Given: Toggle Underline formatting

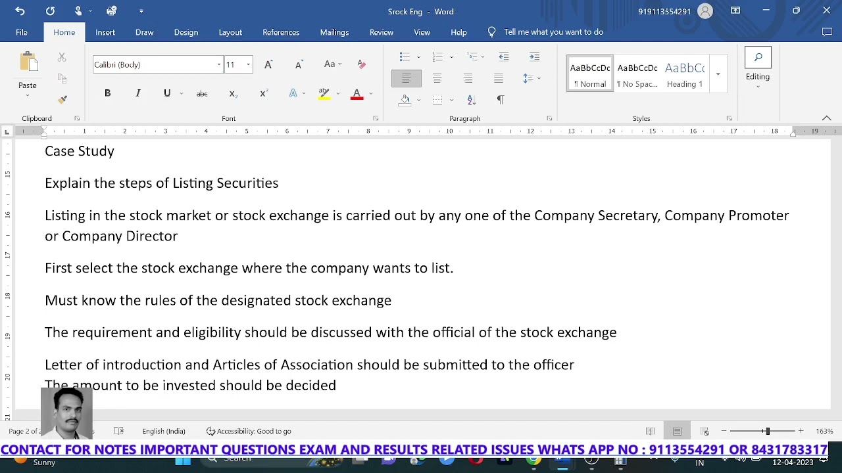Looking at the screenshot, I should click(x=167, y=93).
